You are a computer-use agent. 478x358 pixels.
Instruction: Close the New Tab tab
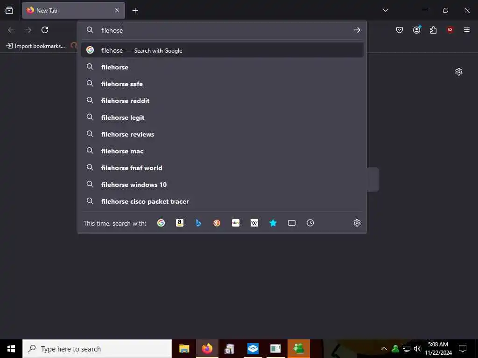pyautogui.click(x=117, y=10)
